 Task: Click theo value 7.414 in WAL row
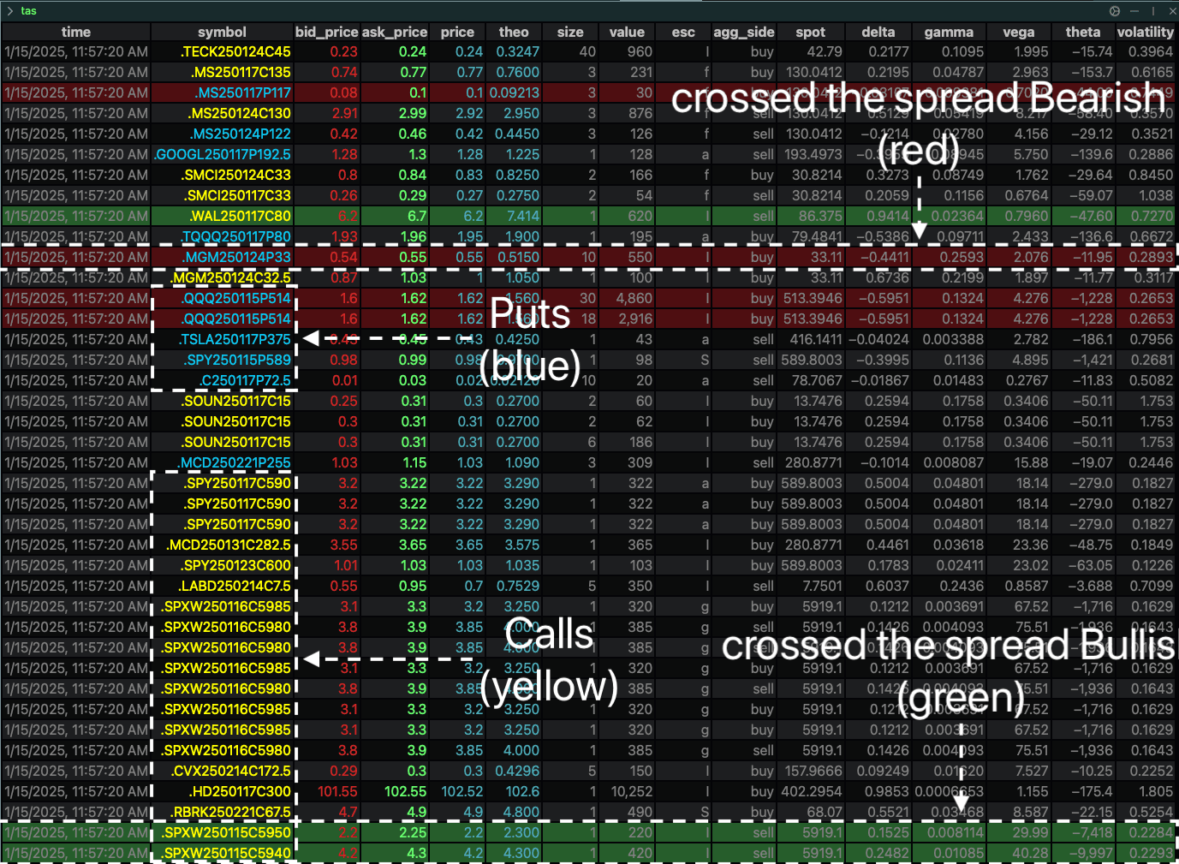coord(523,216)
